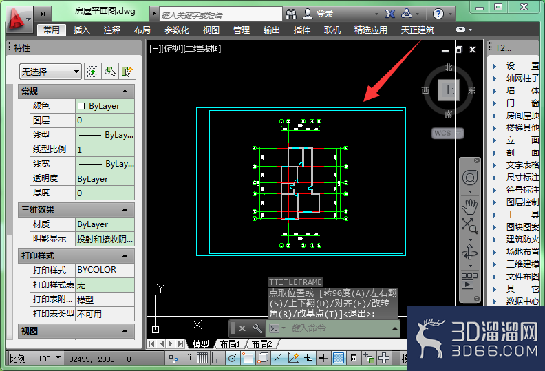Screen dimensions: 545x371
Task: Click the keyword search input field
Action: click(x=221, y=14)
